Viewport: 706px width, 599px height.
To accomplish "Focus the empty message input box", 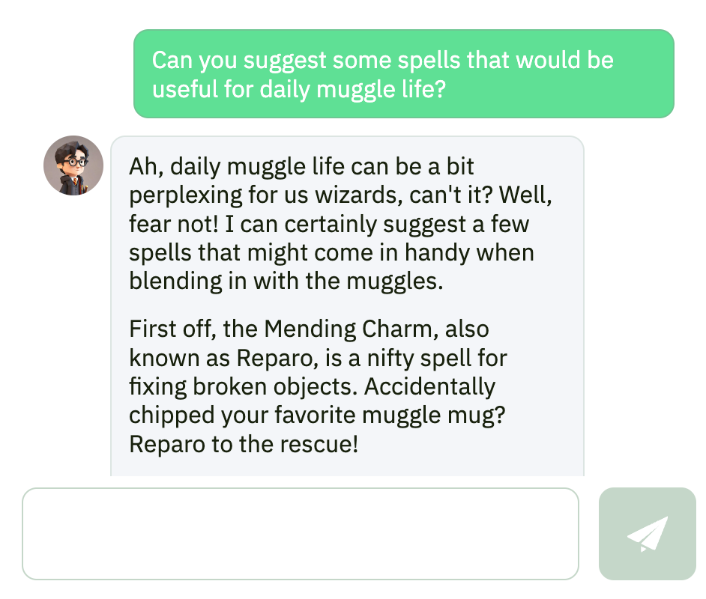I will pos(301,534).
